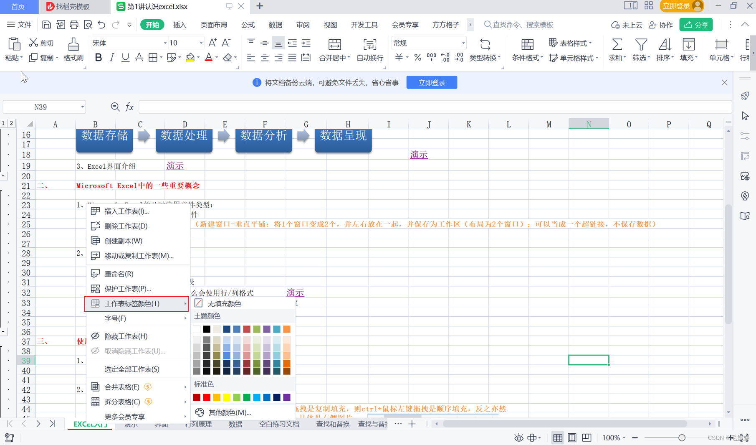Viewport: 756px width, 445px height.
Task: Select 无填充颜色 in color submenu
Action: 243,303
